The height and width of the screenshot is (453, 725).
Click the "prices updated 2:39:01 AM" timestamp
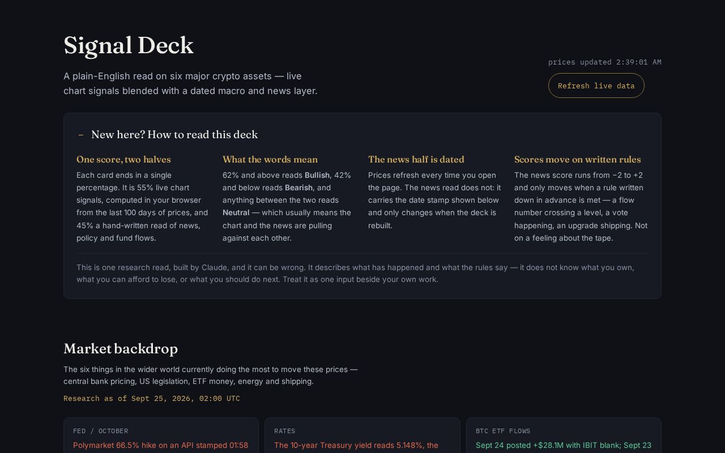click(605, 62)
